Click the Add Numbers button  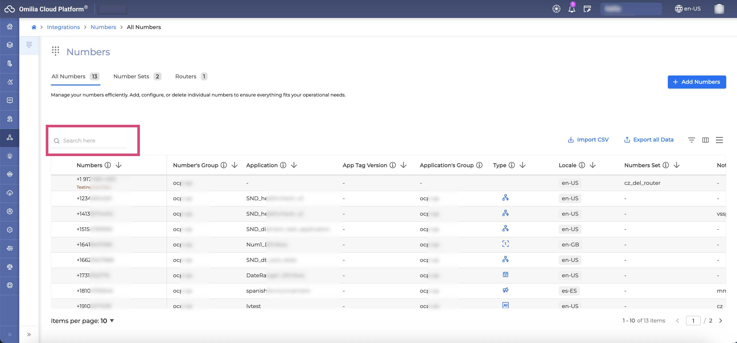pos(696,82)
